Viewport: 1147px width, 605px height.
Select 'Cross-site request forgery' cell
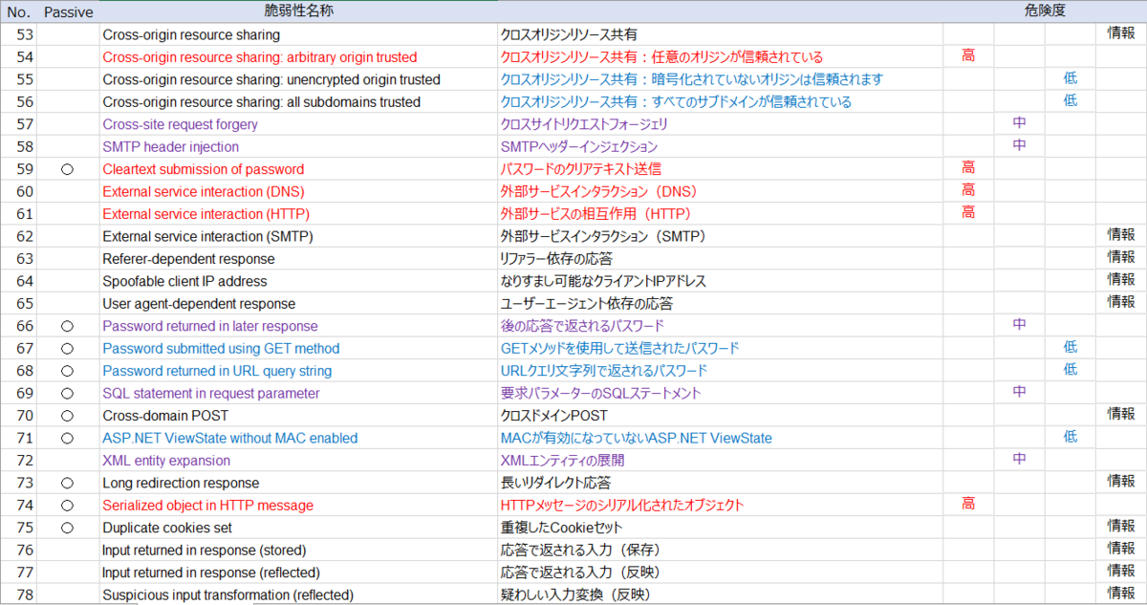(298, 124)
